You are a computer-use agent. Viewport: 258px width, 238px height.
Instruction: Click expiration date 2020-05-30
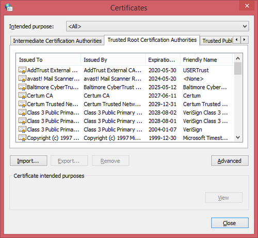coord(163,70)
